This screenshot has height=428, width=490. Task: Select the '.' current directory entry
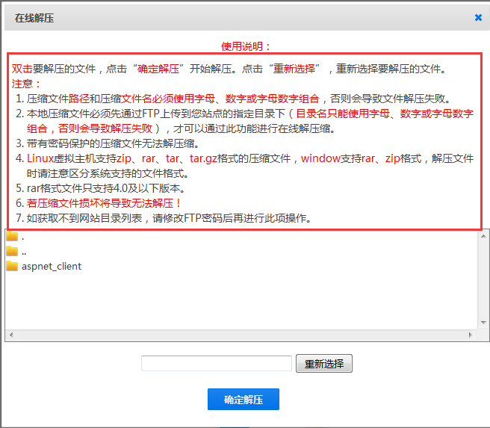coord(23,237)
